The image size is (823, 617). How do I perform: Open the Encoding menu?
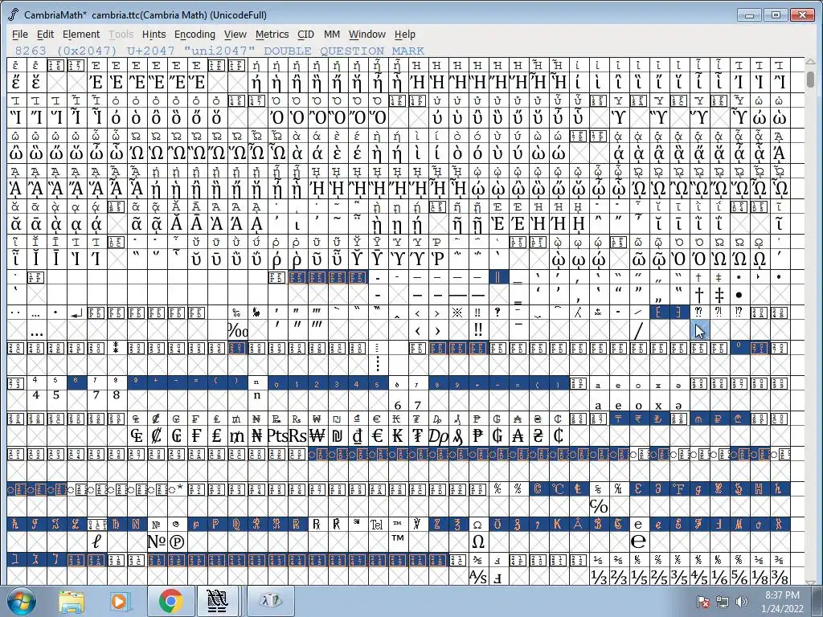coord(194,34)
